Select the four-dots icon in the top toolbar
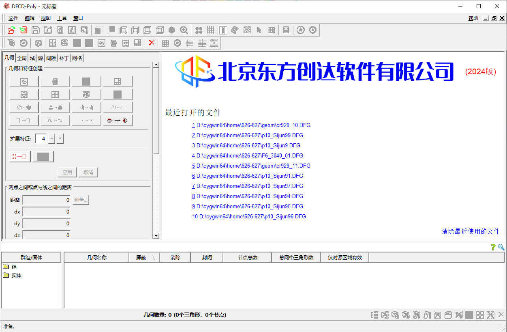 pos(199,30)
